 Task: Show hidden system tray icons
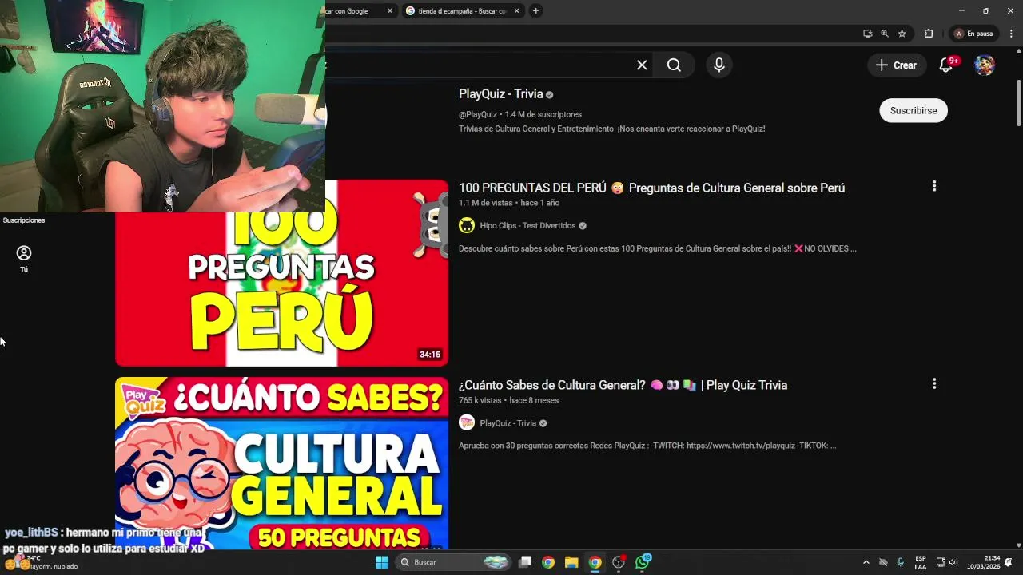(x=866, y=562)
